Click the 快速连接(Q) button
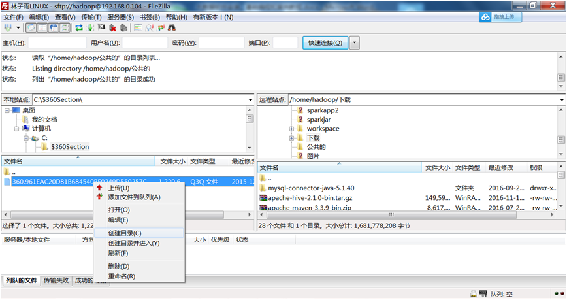 tap(325, 43)
